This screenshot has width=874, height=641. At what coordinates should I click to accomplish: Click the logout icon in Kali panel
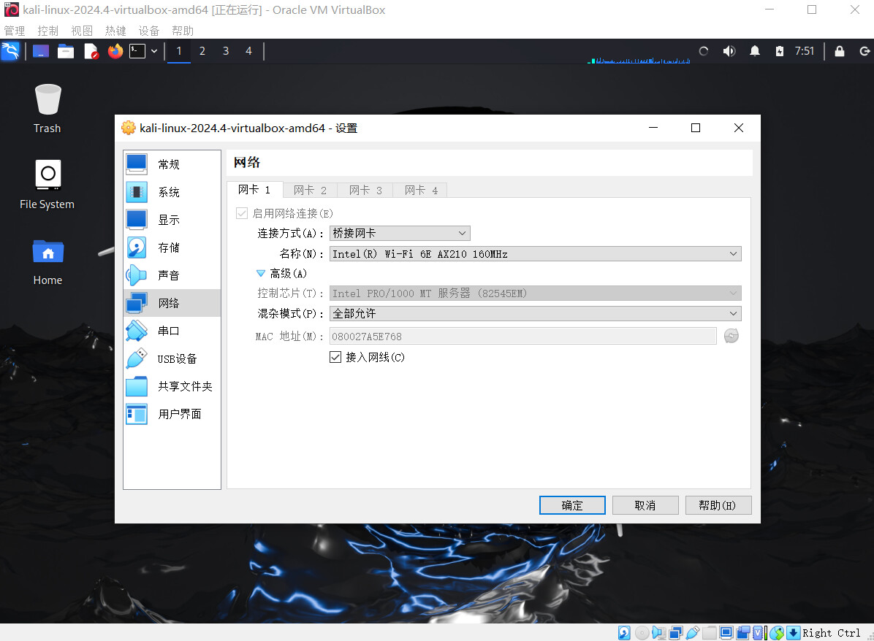[x=864, y=51]
